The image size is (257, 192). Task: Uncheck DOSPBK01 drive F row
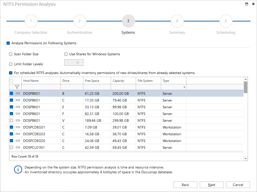pos(12,114)
